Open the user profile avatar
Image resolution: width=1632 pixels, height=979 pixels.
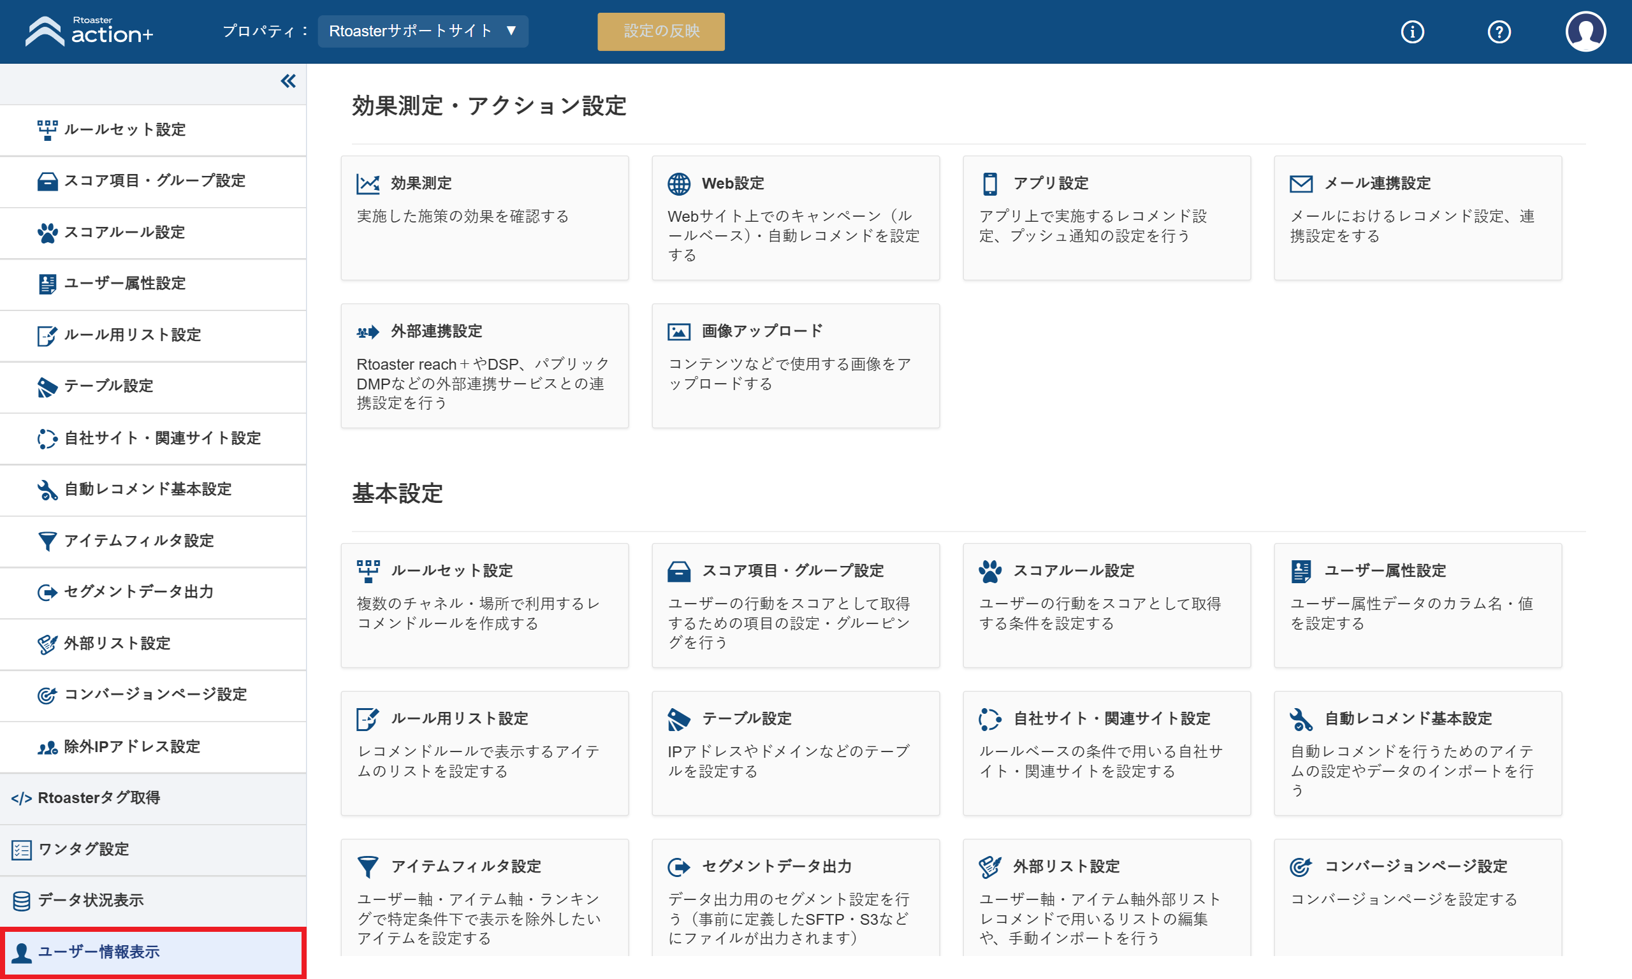tap(1586, 31)
